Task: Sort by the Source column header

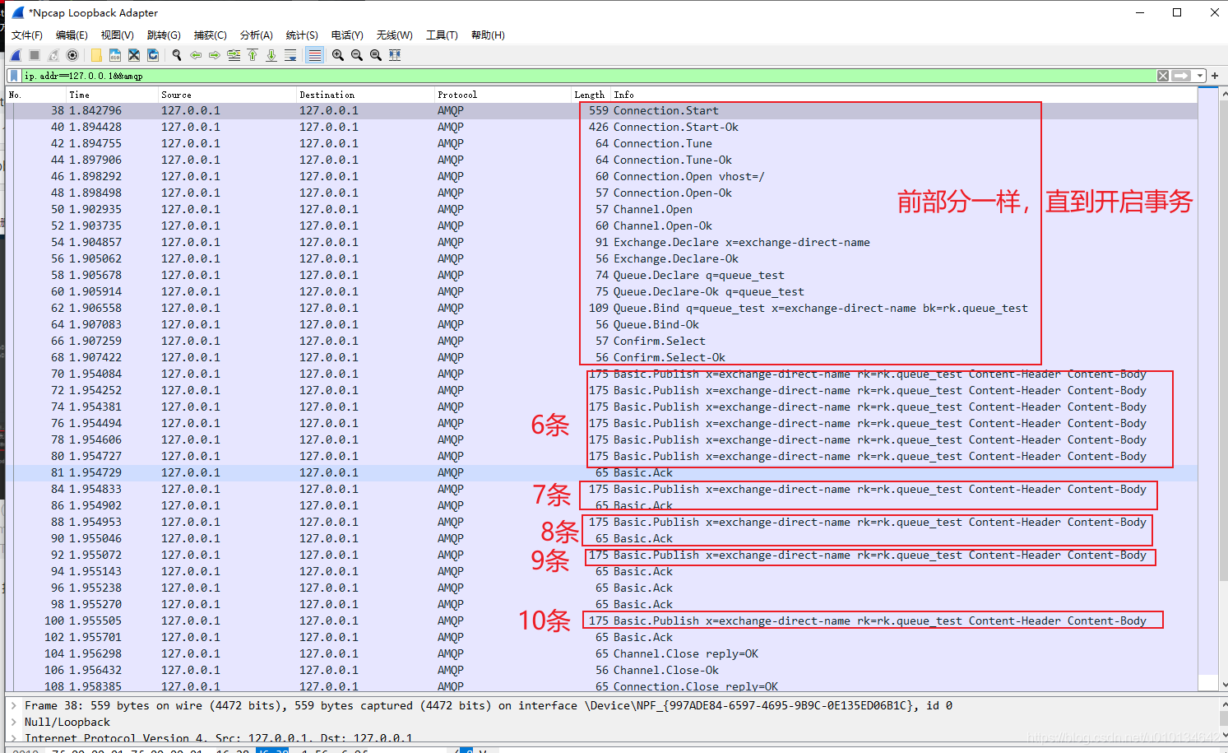Action: click(x=226, y=95)
